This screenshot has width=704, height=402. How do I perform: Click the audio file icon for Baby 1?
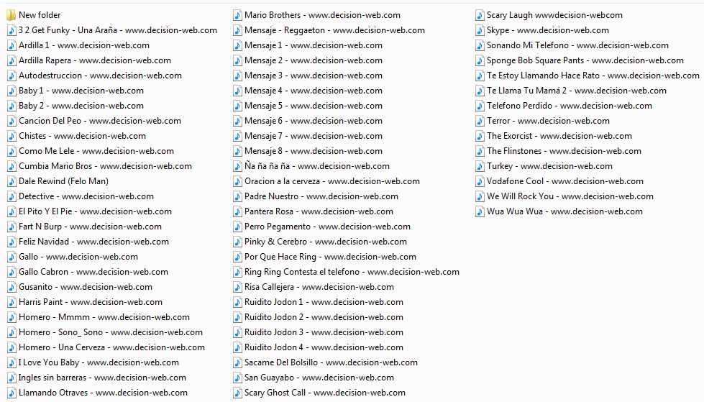pyautogui.click(x=12, y=91)
